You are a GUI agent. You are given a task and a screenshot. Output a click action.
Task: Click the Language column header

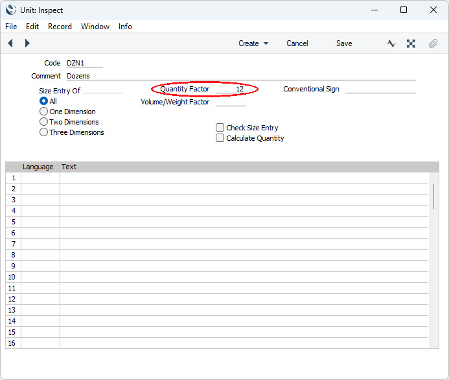click(x=38, y=167)
